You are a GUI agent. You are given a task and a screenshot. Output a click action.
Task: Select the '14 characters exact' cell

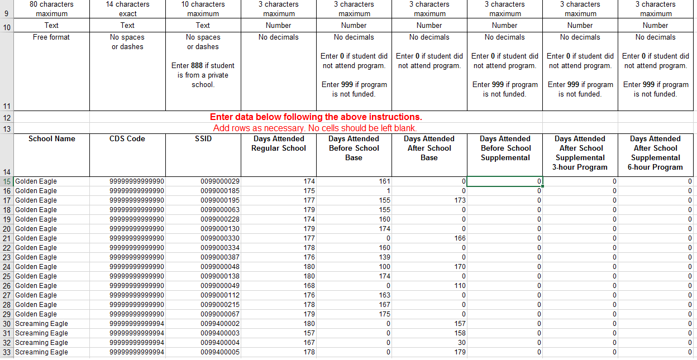[x=127, y=8]
